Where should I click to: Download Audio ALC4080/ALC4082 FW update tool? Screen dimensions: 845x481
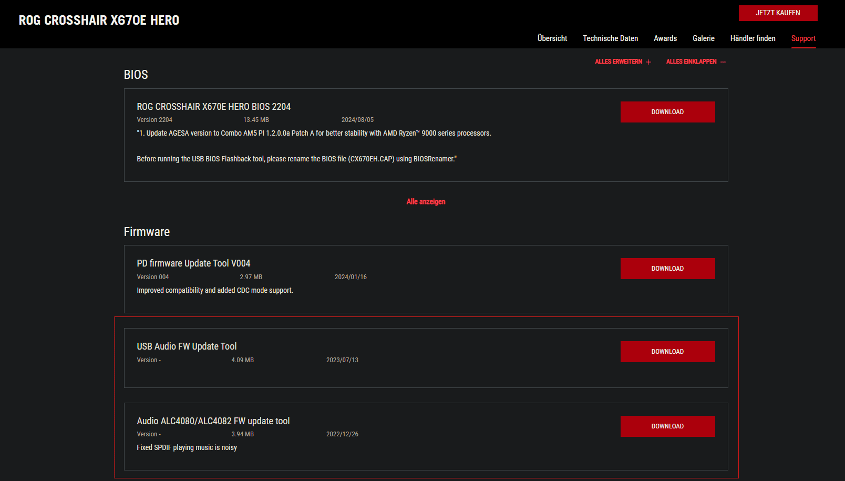[667, 426]
